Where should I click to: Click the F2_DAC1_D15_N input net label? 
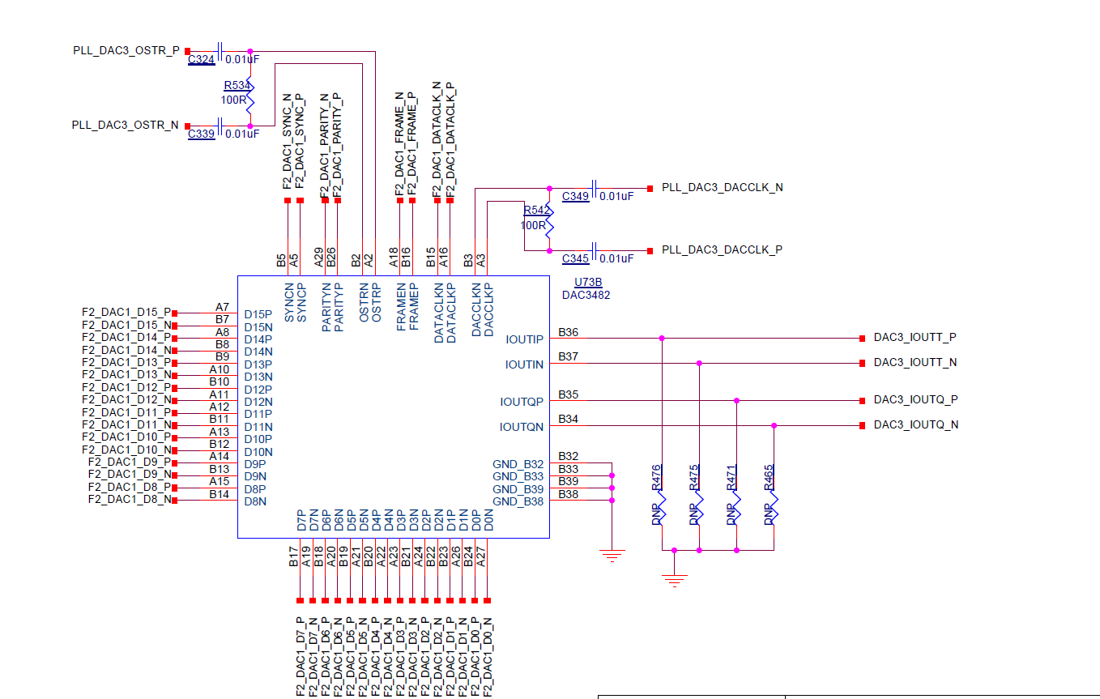127,324
